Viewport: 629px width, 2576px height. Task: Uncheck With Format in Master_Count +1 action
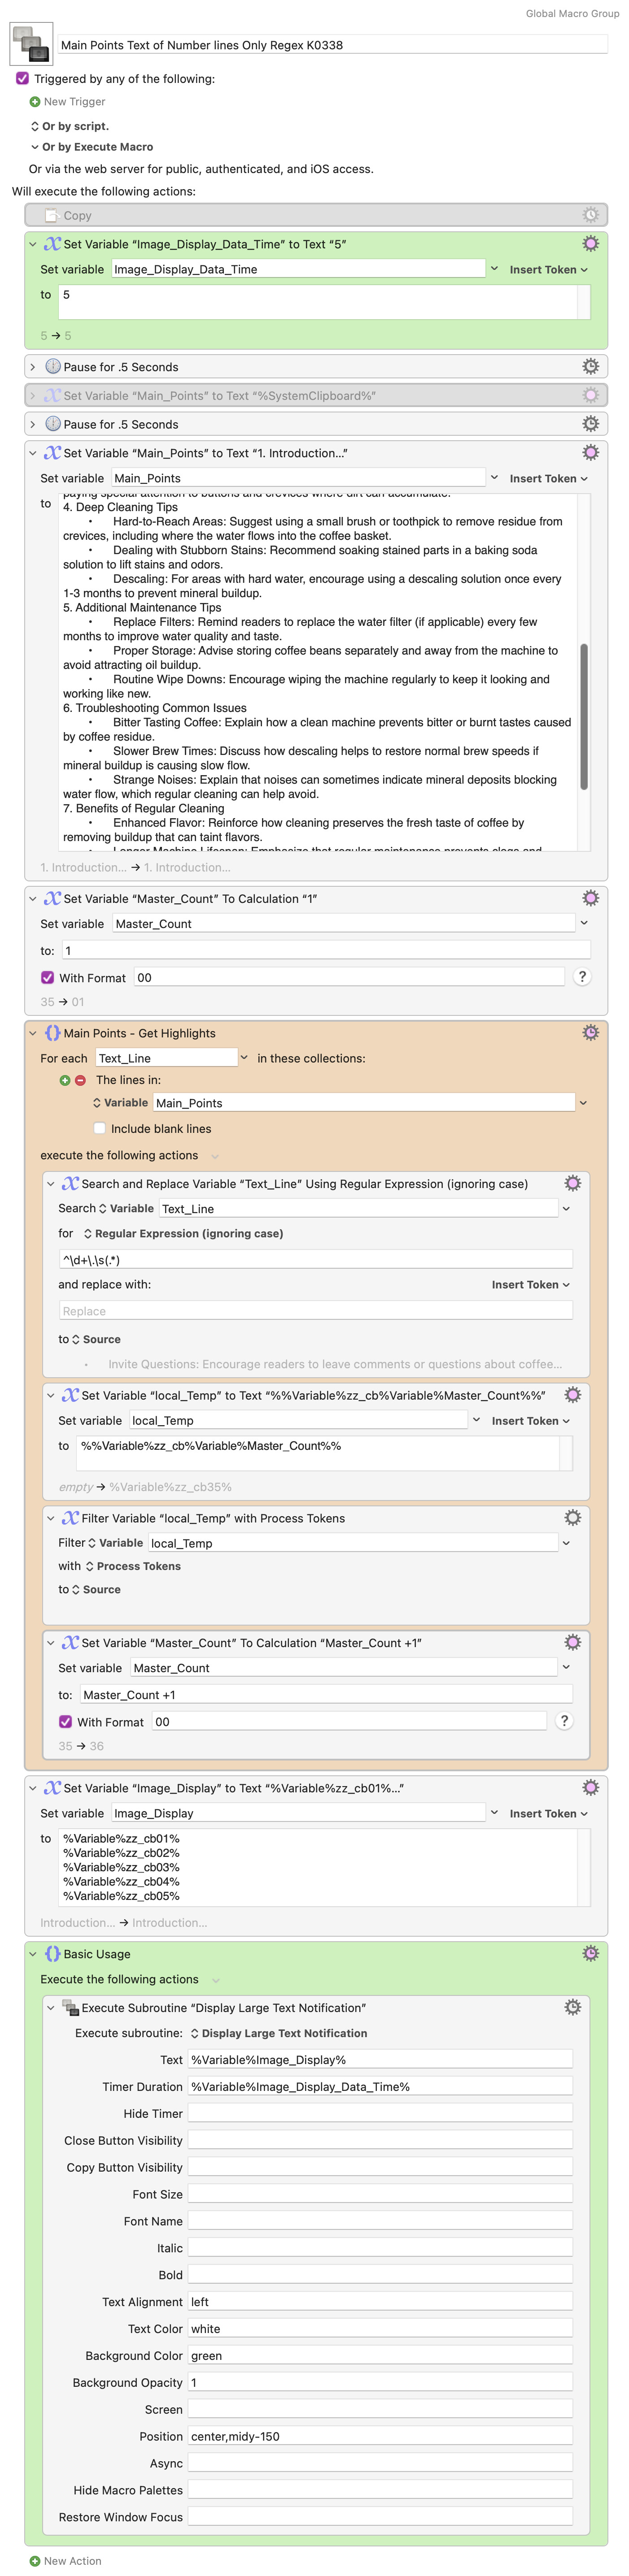(x=65, y=1722)
